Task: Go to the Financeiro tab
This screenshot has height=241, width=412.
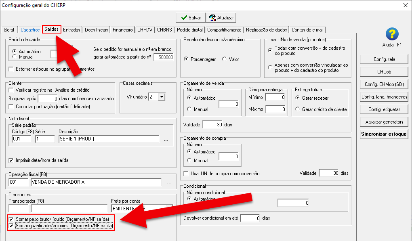Action: click(x=123, y=30)
